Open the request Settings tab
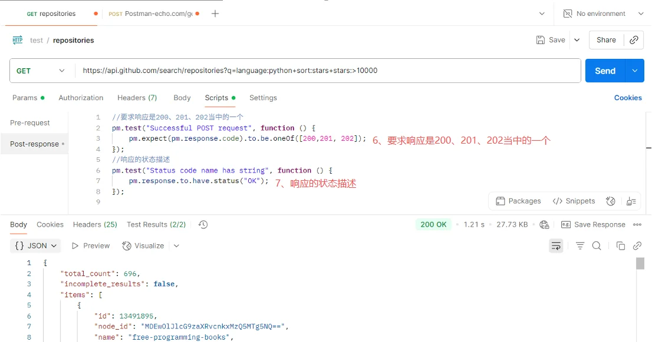 tap(263, 98)
